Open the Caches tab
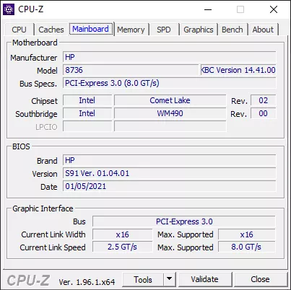 51,30
